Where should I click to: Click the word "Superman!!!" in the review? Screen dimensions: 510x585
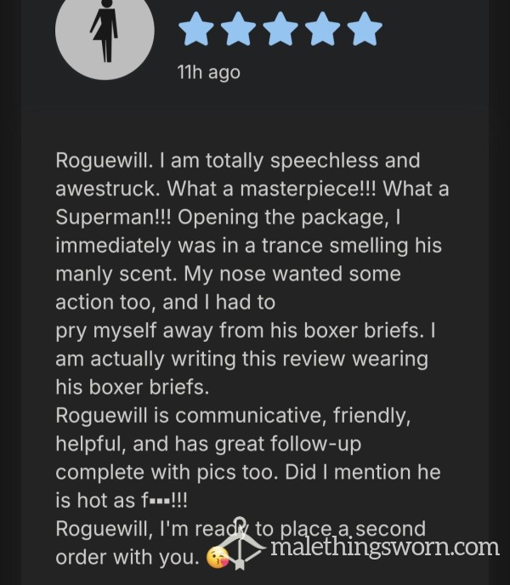[x=113, y=217]
